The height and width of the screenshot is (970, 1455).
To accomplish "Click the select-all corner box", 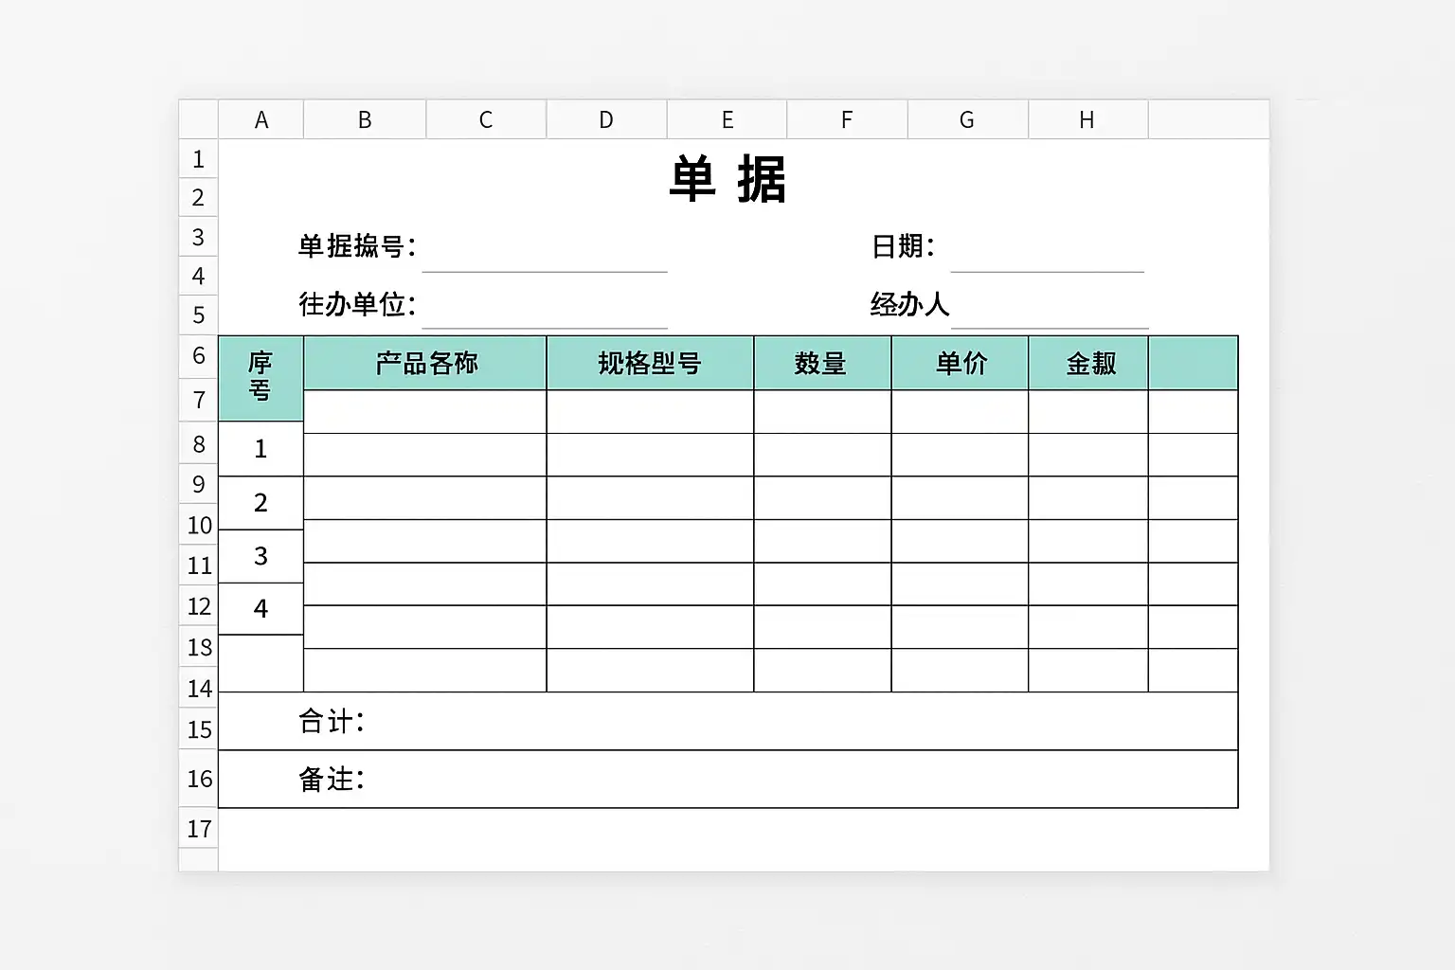I will (198, 119).
